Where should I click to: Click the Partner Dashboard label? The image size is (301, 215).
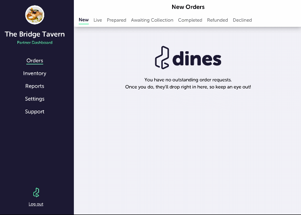[x=35, y=42]
